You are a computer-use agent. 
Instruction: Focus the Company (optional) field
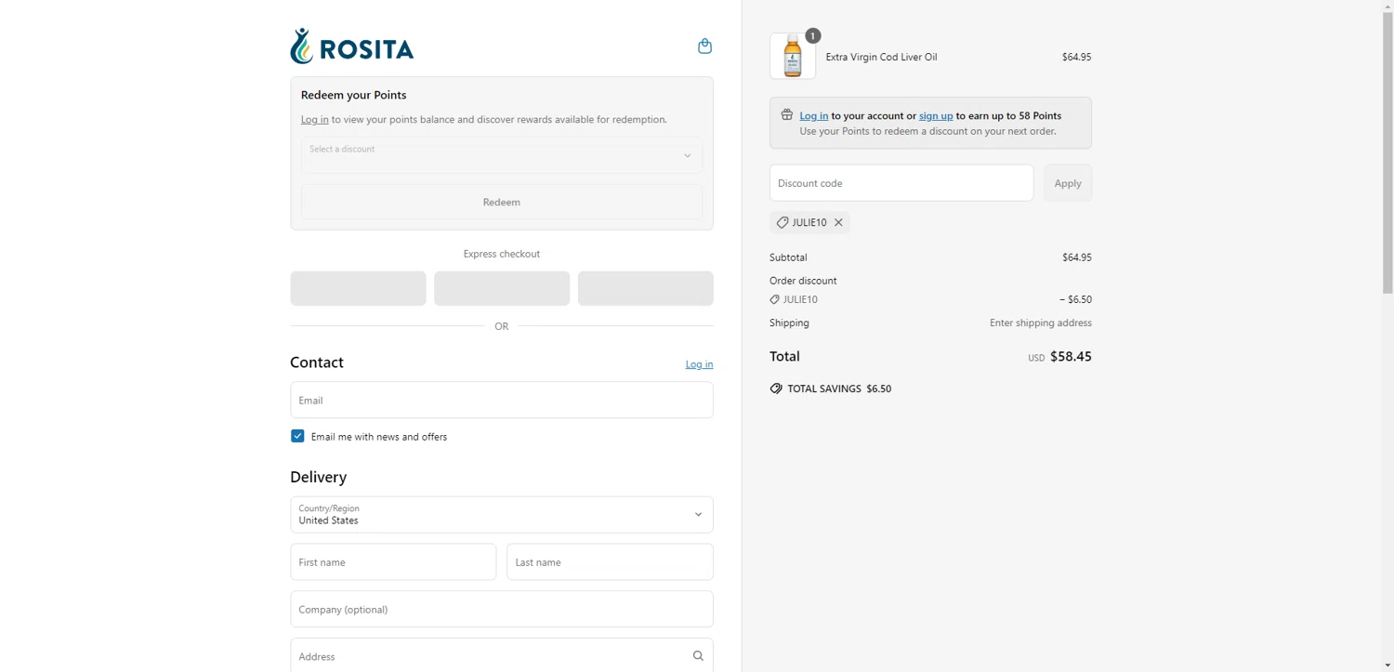(x=502, y=610)
